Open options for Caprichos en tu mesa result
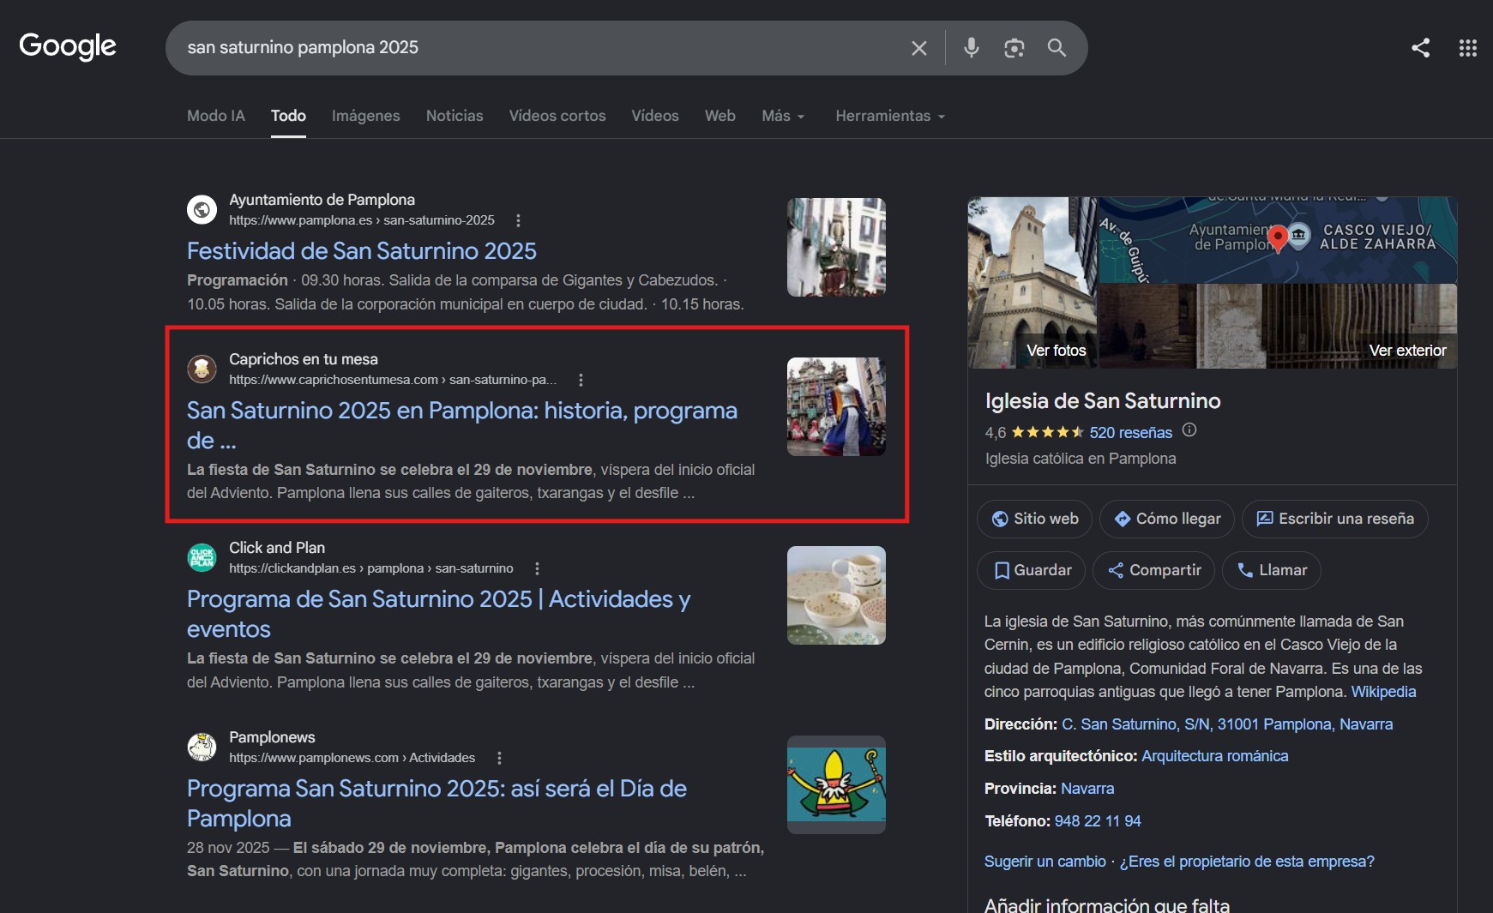 [x=581, y=380]
